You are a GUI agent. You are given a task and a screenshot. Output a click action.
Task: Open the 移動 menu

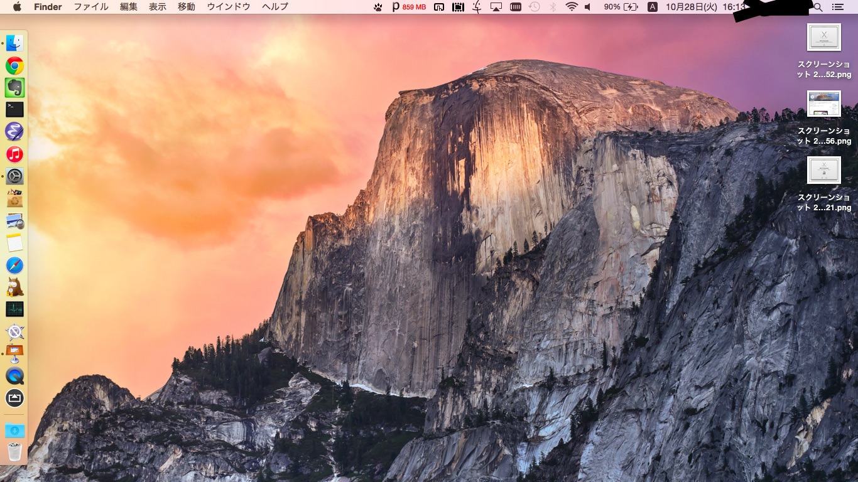pyautogui.click(x=187, y=7)
